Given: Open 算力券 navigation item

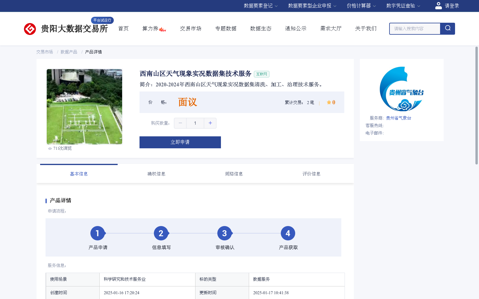Looking at the screenshot, I should pos(150,28).
